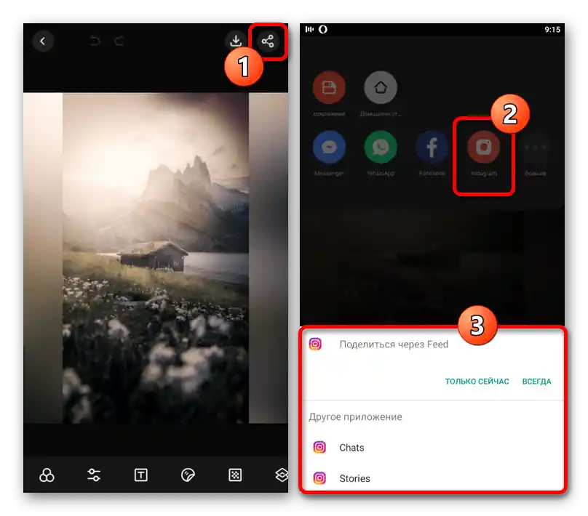The height and width of the screenshot is (516, 588).
Task: Open the mosaic/texture tool
Action: (x=235, y=475)
